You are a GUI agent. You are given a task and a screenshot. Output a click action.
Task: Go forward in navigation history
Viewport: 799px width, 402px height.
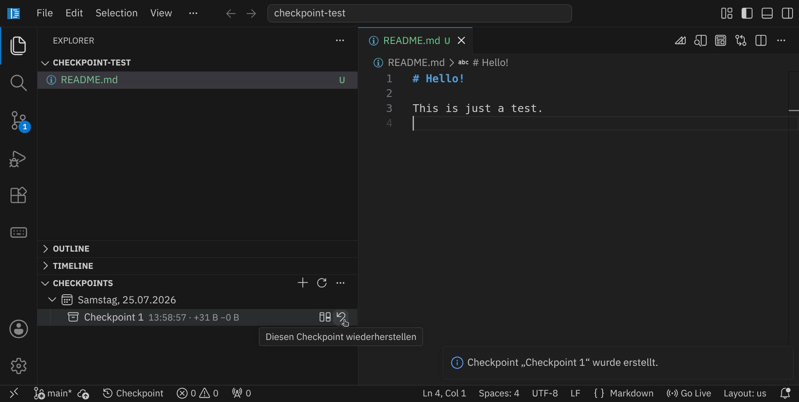pyautogui.click(x=251, y=14)
